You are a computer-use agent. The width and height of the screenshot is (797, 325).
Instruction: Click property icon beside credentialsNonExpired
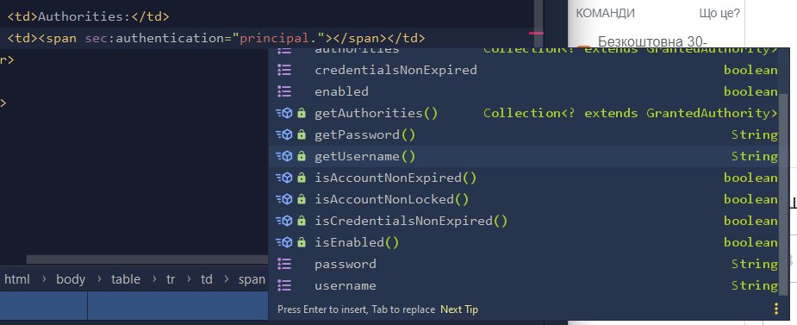(284, 70)
